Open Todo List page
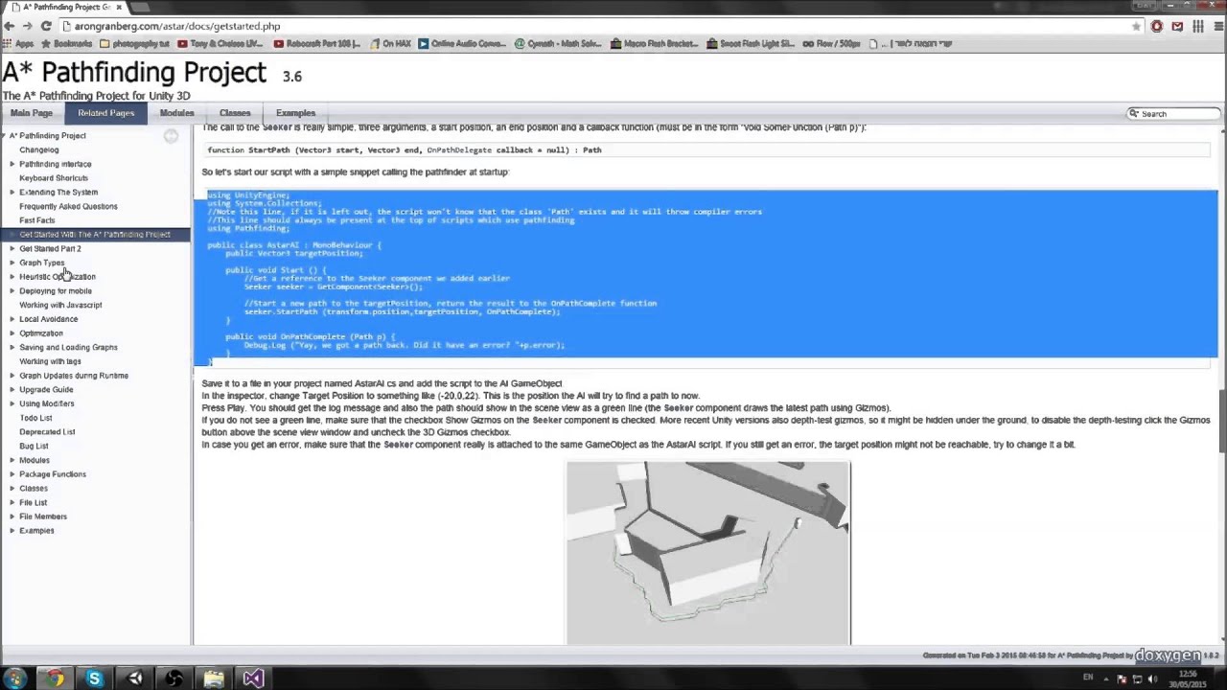Screen dimensions: 1227x690 click(36, 418)
